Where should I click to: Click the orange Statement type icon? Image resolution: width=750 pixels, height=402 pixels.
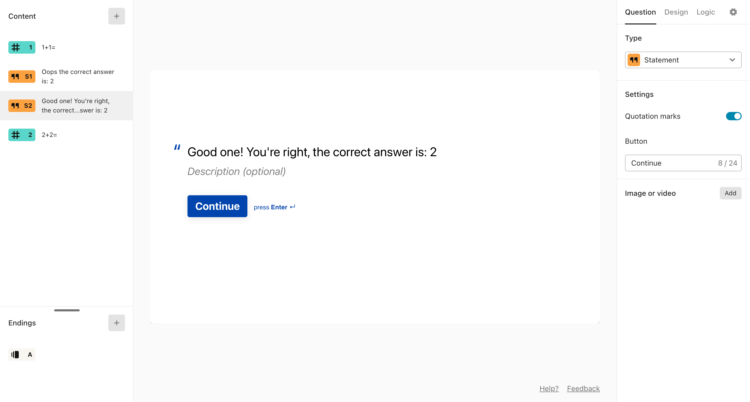click(634, 60)
